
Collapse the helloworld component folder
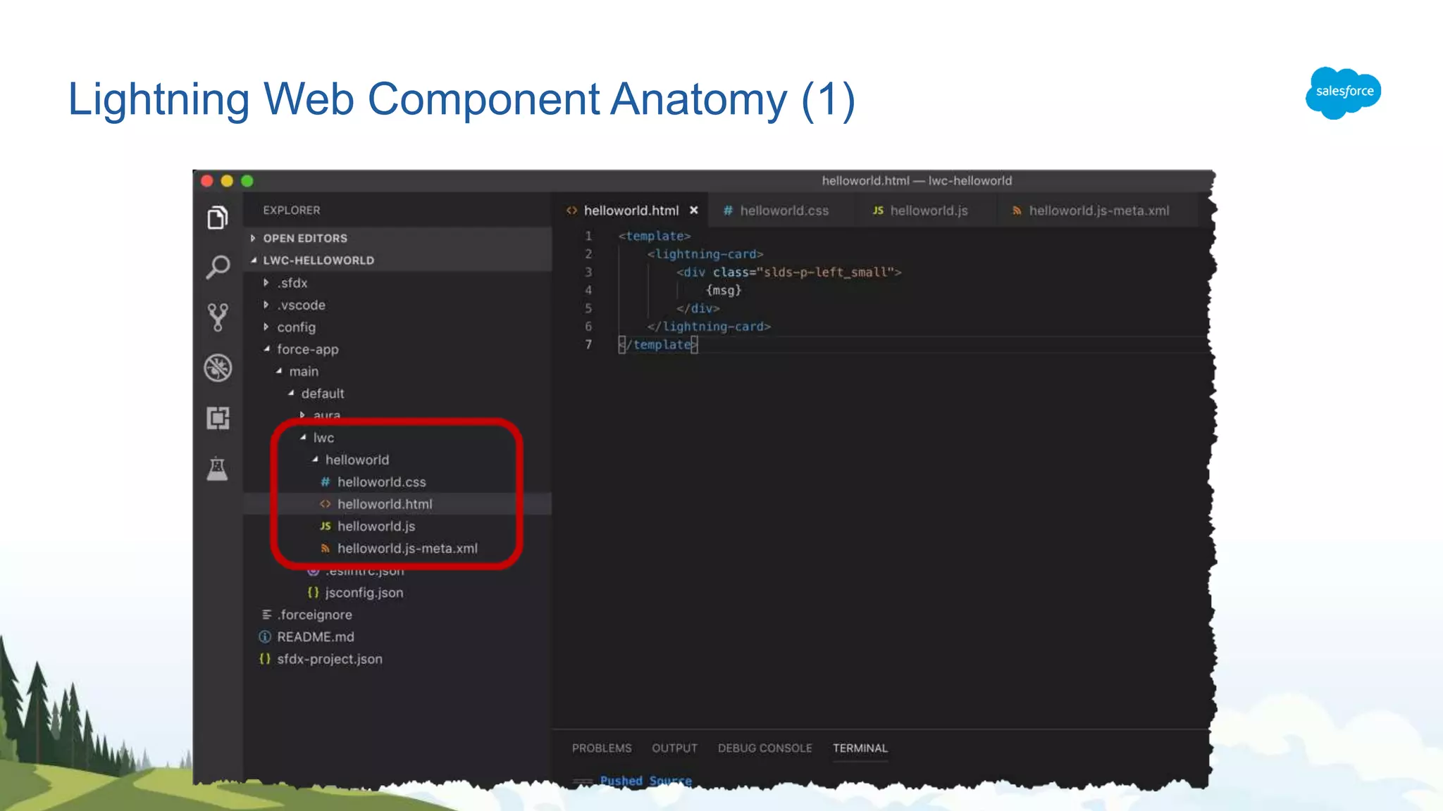(x=315, y=460)
